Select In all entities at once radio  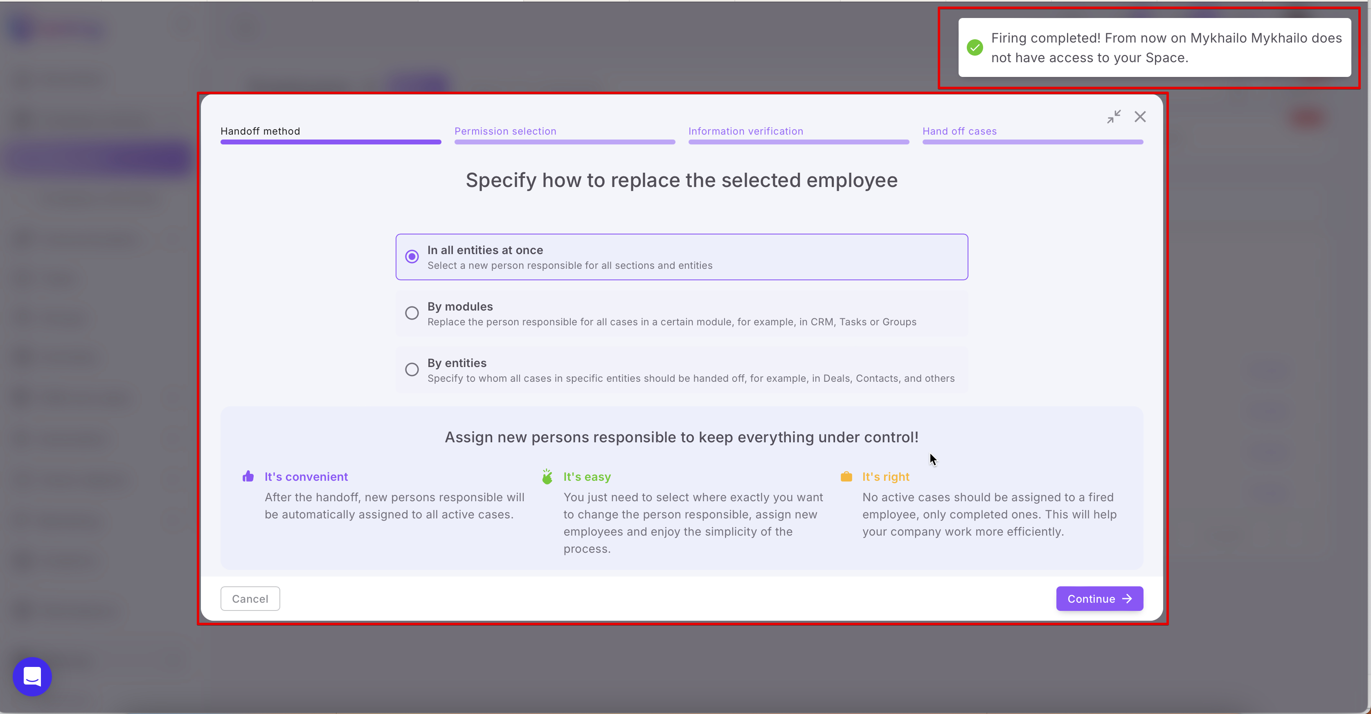412,257
